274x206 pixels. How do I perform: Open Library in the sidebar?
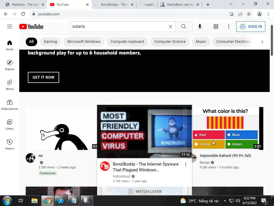pos(10,124)
